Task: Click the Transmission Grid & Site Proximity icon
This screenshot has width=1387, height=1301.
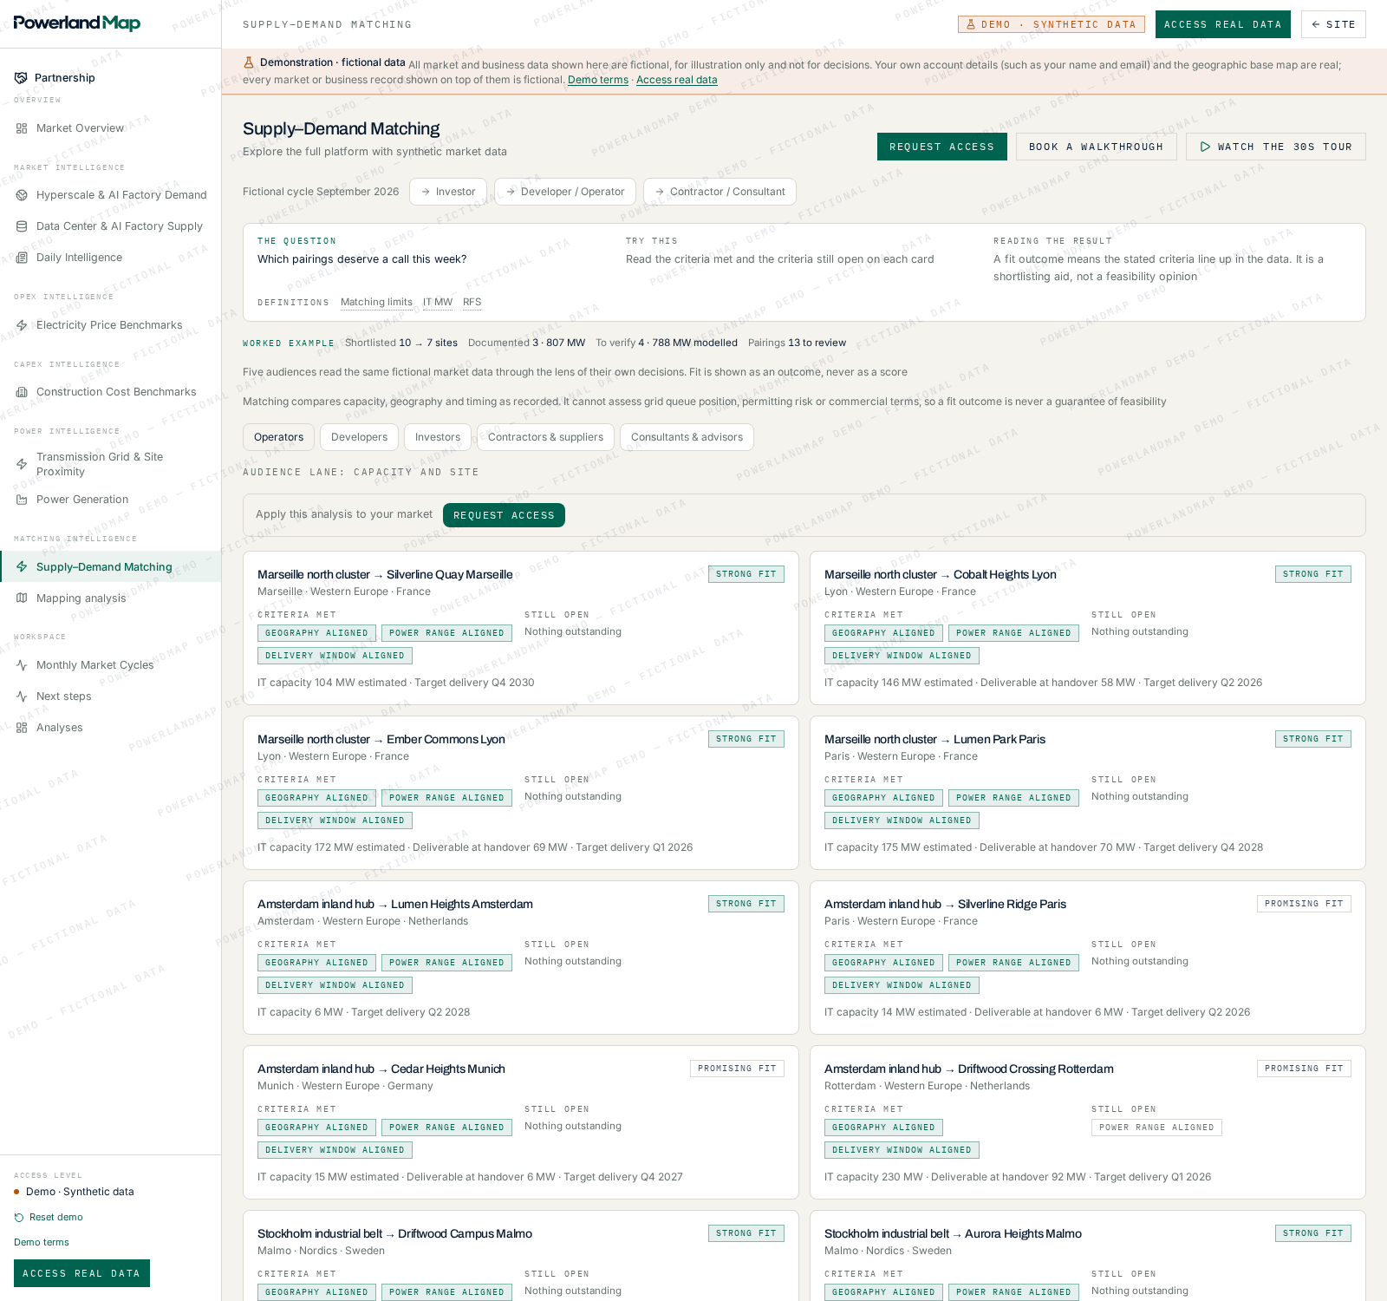Action: 22,464
